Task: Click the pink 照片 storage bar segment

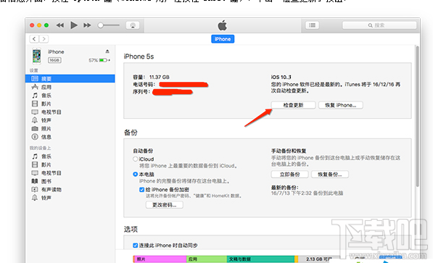Action: pyautogui.click(x=160, y=259)
